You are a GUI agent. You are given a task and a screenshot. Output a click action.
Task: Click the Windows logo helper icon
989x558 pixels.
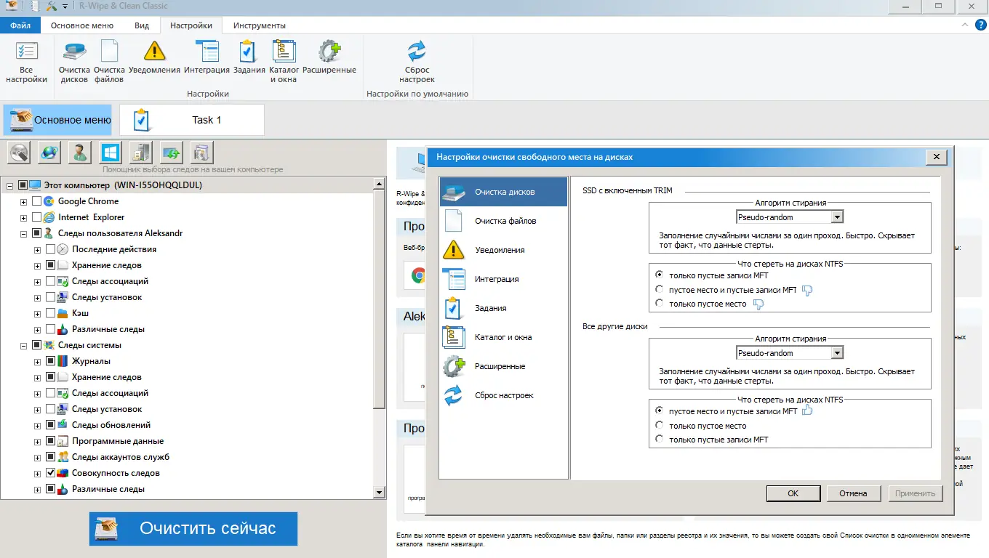tap(111, 153)
